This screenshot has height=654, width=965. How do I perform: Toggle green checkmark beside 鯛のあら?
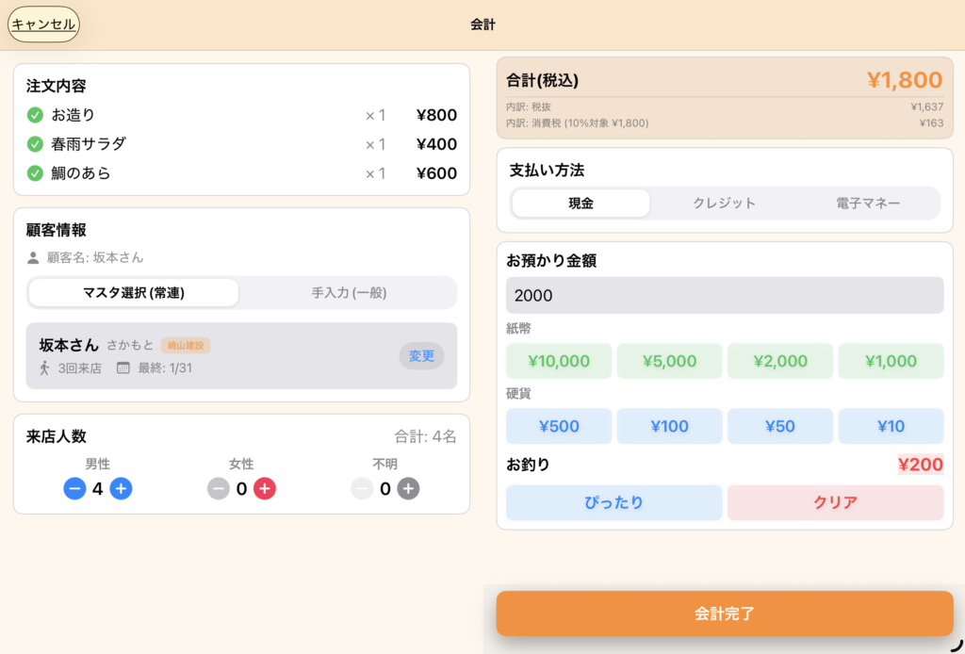(35, 173)
